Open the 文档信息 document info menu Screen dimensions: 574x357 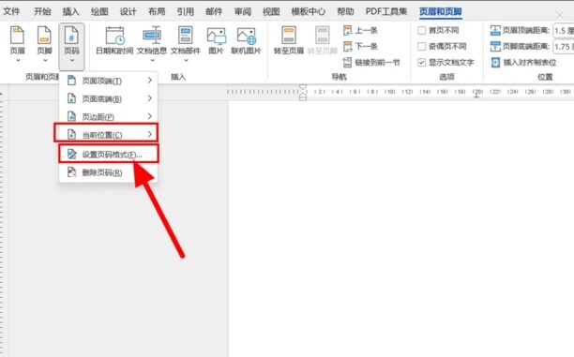[152, 44]
